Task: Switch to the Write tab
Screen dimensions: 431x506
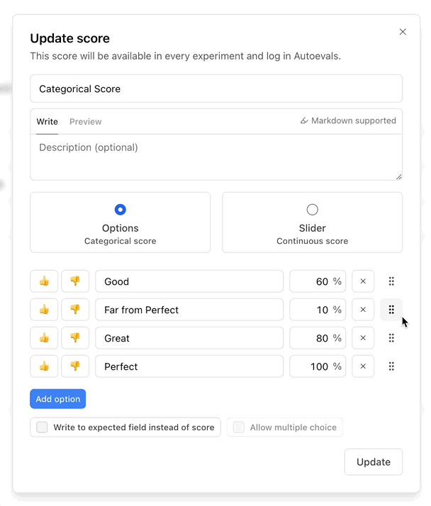Action: click(x=47, y=122)
